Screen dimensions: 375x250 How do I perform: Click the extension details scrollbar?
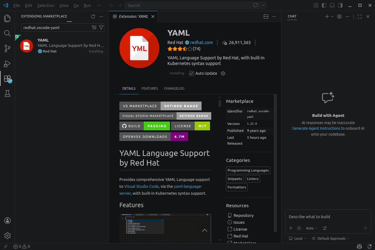(275, 162)
